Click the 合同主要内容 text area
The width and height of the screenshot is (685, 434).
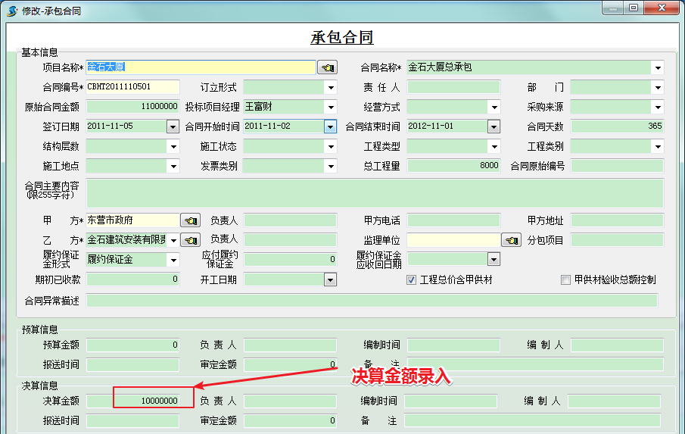coord(375,192)
